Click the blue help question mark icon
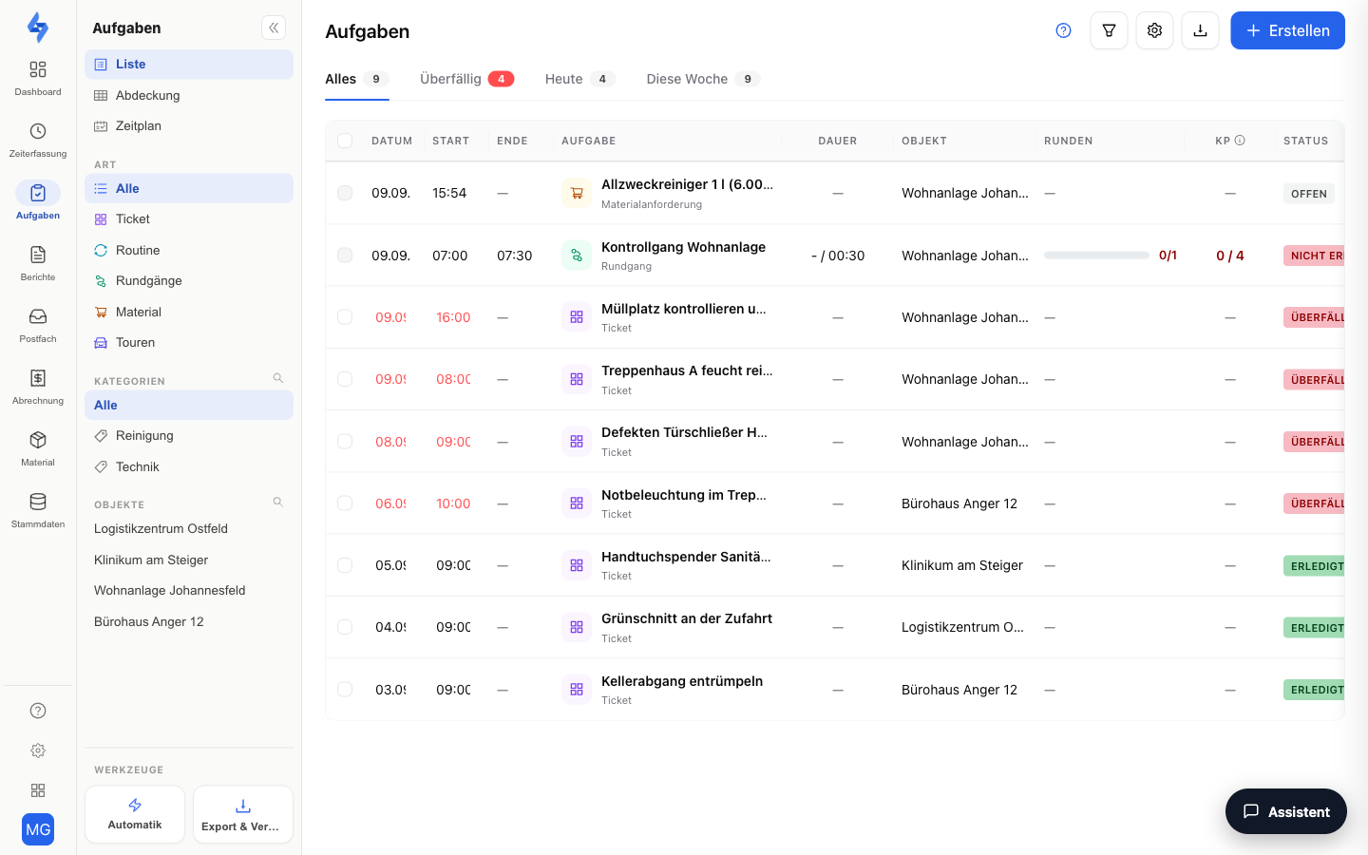Viewport: 1368px width, 855px height. tap(1063, 30)
